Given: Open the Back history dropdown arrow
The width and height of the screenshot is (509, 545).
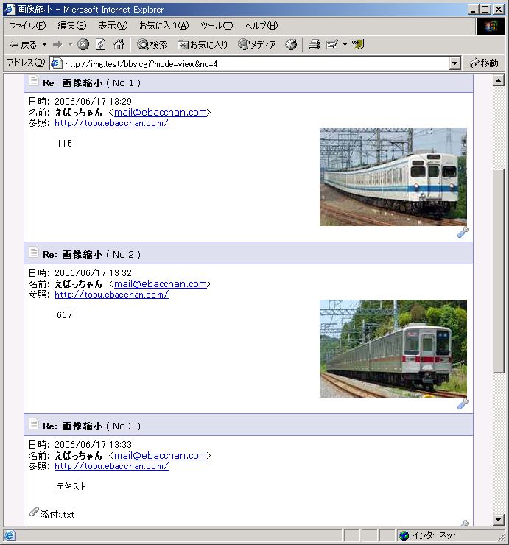Looking at the screenshot, I should (44, 44).
